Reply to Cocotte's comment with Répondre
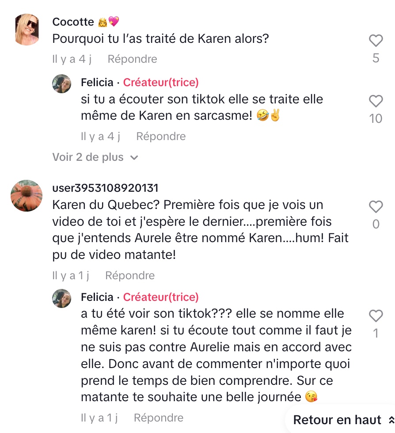This screenshot has width=395, height=433. [x=132, y=59]
